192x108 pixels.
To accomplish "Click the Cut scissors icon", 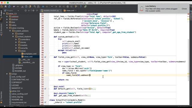I will tap(22, 7).
